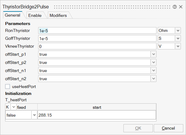Click the help question mark icon
This screenshot has height=135, width=186.
175,7
